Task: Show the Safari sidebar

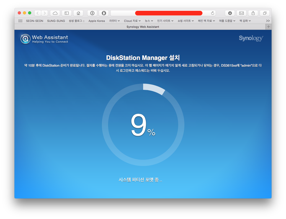Action: (67, 13)
